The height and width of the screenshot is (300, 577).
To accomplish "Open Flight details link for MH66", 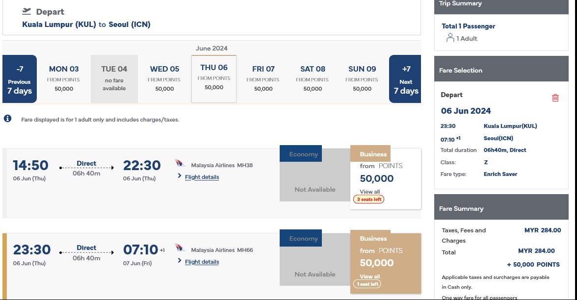I will (202, 262).
